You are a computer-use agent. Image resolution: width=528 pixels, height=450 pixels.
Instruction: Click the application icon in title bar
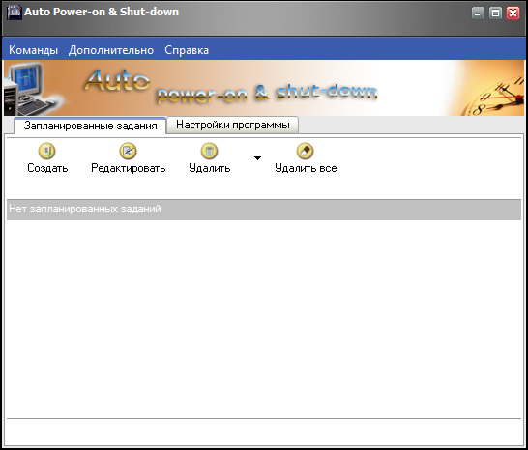click(x=15, y=13)
